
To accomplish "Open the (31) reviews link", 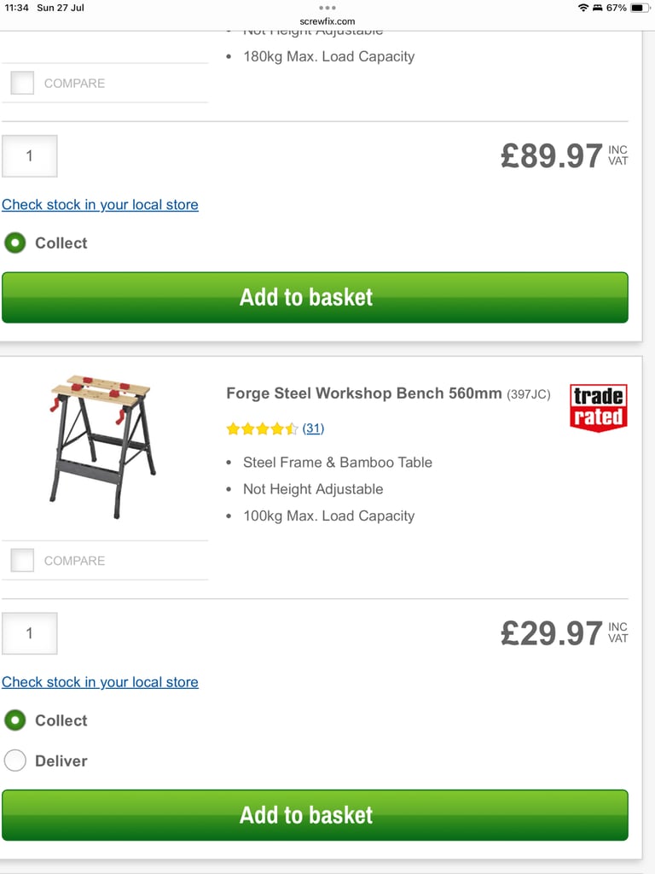I will (313, 428).
